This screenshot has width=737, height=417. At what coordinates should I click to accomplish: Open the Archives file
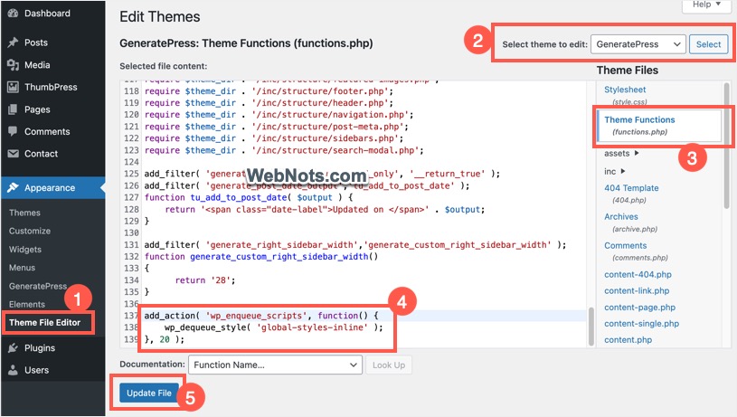621,217
